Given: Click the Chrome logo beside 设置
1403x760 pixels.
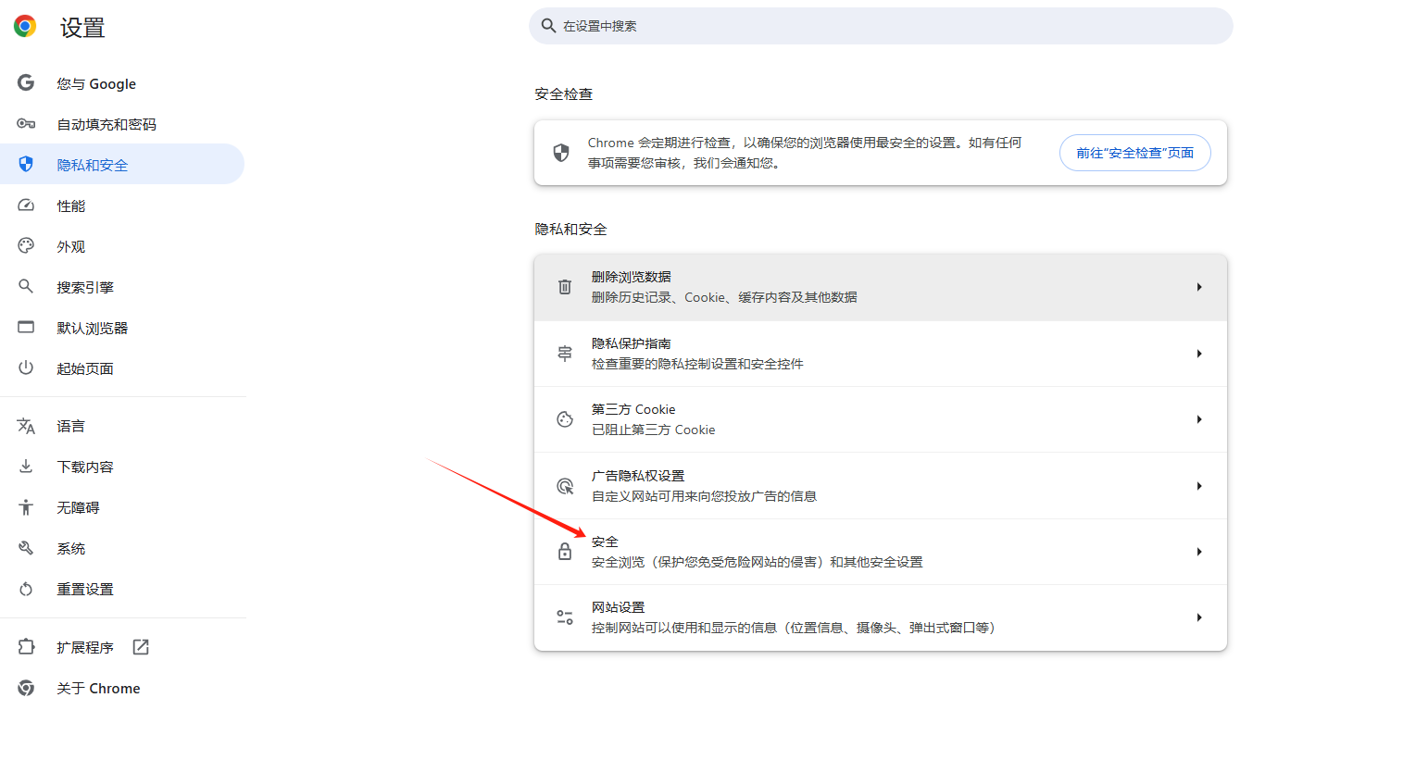Looking at the screenshot, I should click(25, 27).
